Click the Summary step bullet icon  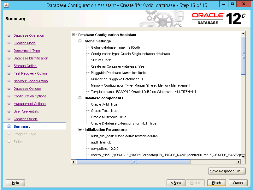pos(9,126)
